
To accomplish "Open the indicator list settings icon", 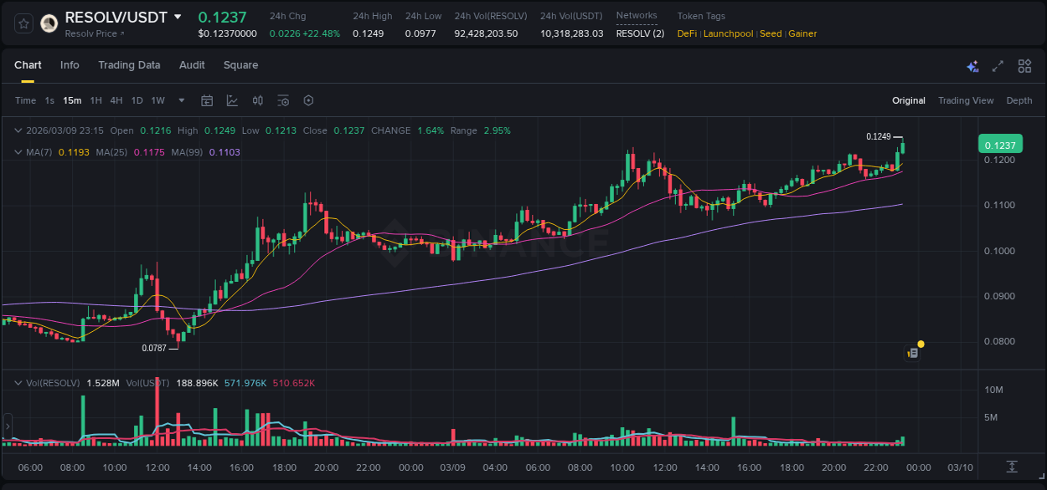I will [x=283, y=100].
